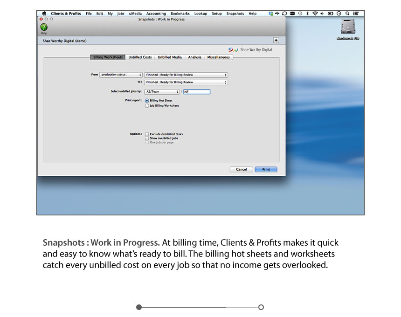Open the Wi-Fi status menu
Viewport: 401px width, 317px height.
tap(315, 14)
